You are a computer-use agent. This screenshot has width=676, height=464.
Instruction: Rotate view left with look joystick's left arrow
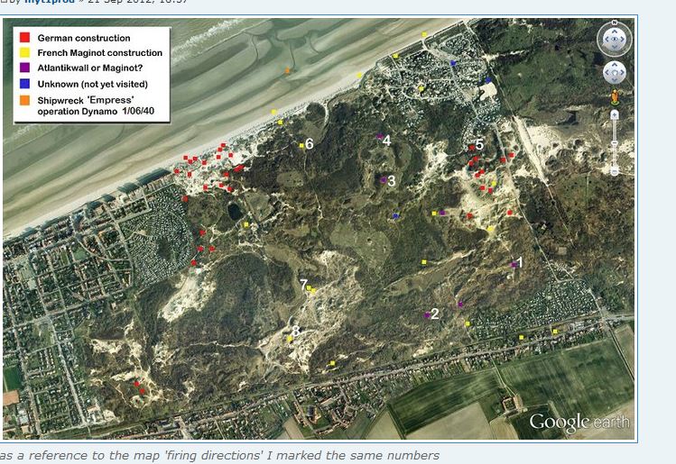coord(607,39)
